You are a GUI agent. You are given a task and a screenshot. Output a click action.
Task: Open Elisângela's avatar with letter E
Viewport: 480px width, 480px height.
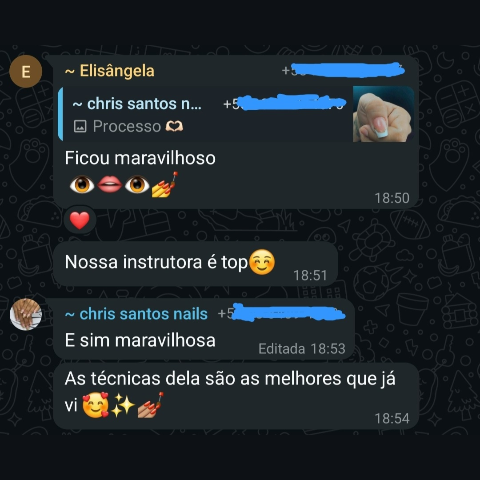26,71
